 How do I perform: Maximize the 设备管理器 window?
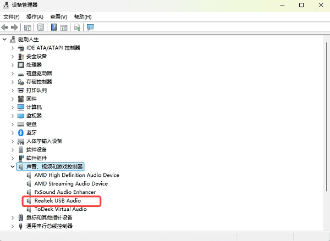tap(301, 5)
